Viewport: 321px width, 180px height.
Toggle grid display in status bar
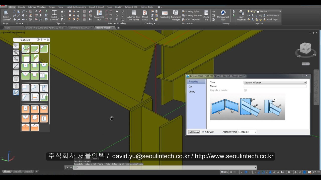click(231, 172)
